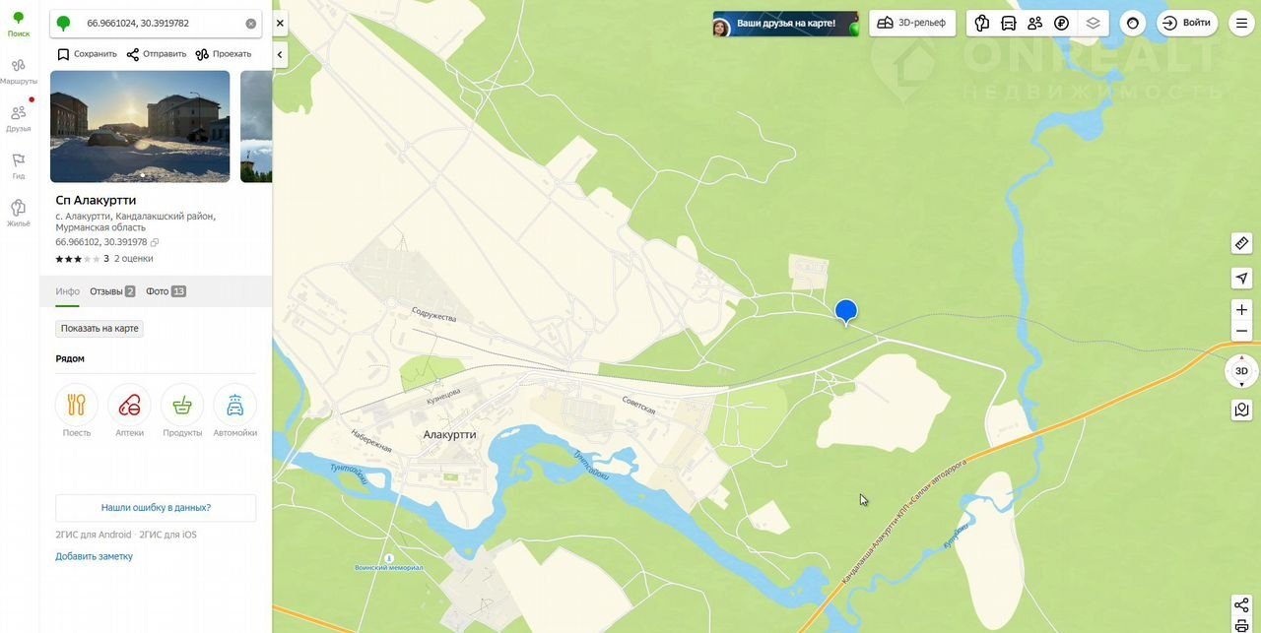The height and width of the screenshot is (633, 1261).
Task: Open the ruler measurement tool
Action: point(1241,243)
